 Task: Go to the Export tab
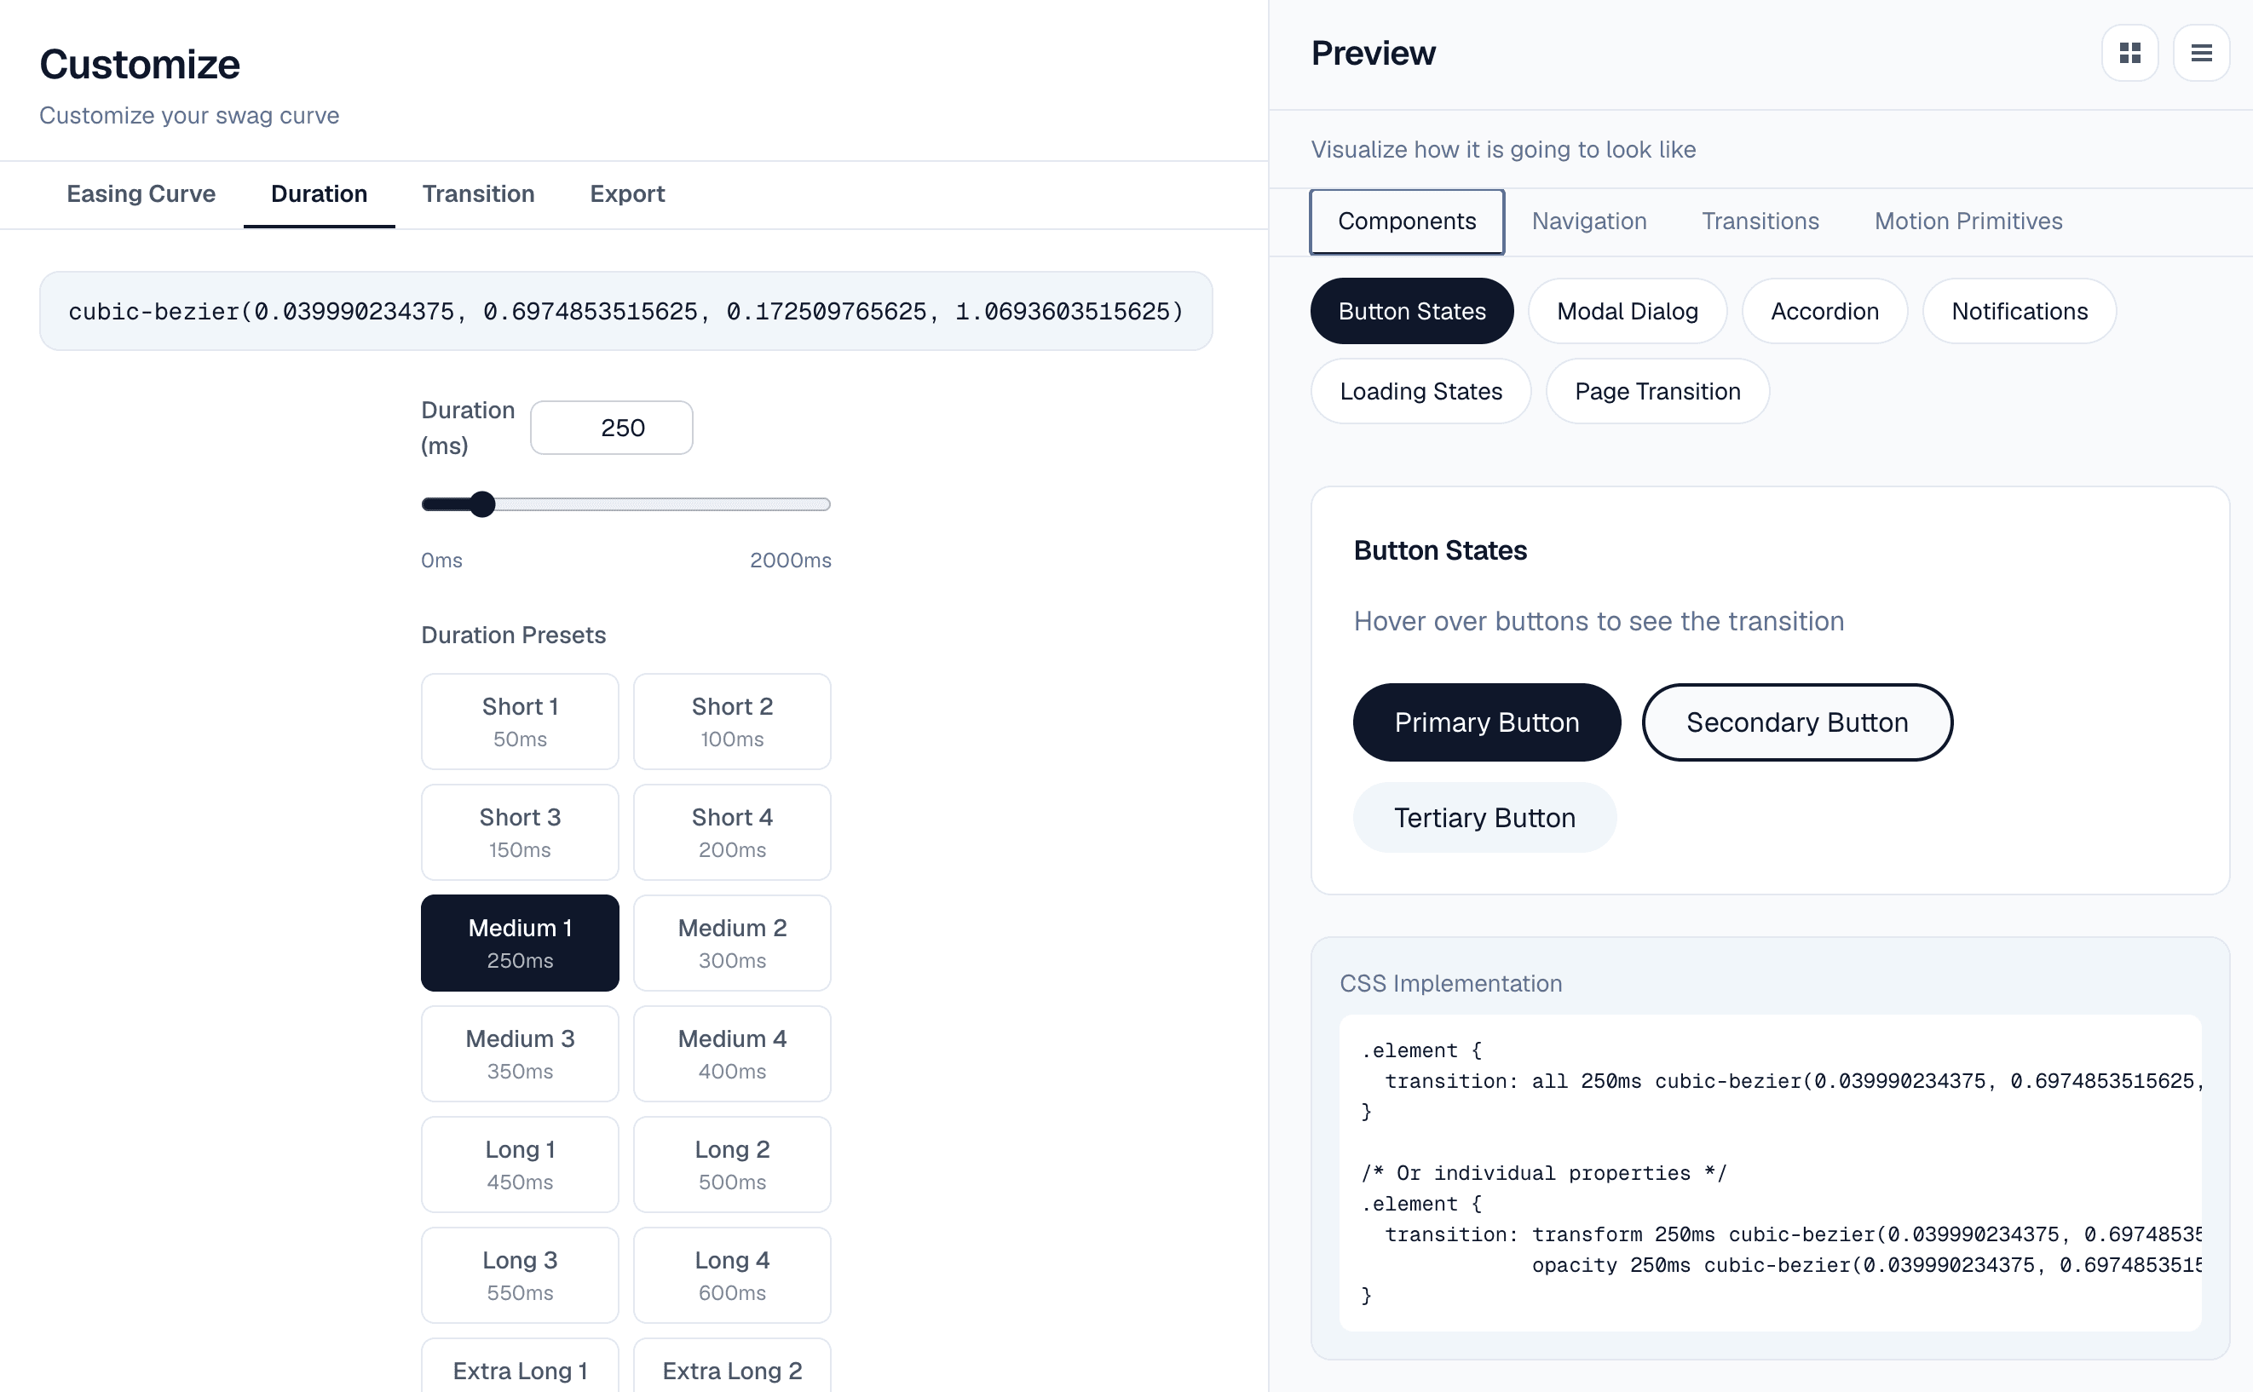[x=627, y=193]
